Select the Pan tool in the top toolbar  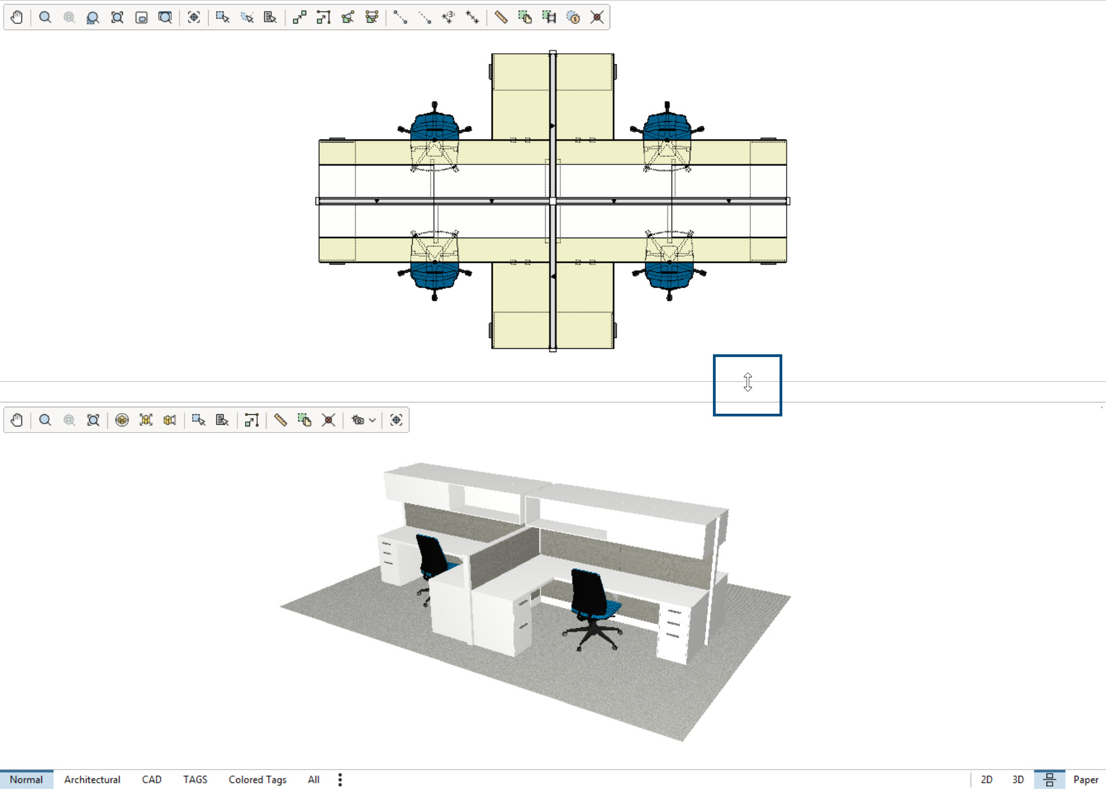click(x=16, y=17)
